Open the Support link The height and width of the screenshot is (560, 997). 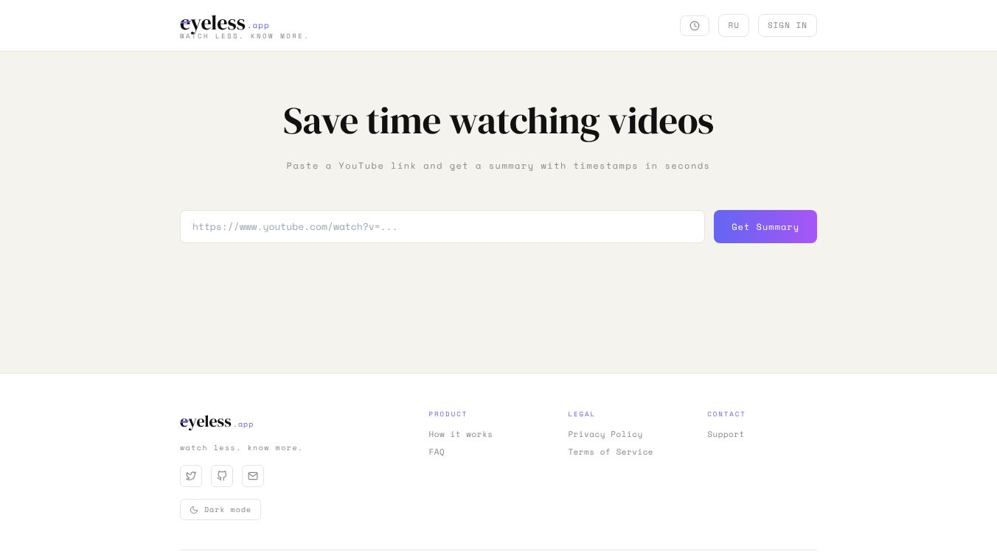[726, 435]
